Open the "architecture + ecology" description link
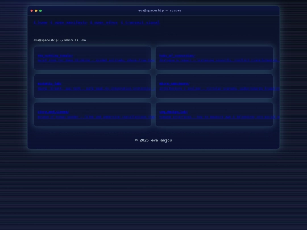Image resolution: width=307 pixels, height=230 pixels. point(219,89)
